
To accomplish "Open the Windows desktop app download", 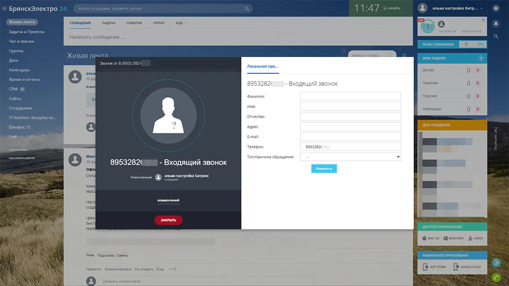I will pyautogui.click(x=453, y=238).
